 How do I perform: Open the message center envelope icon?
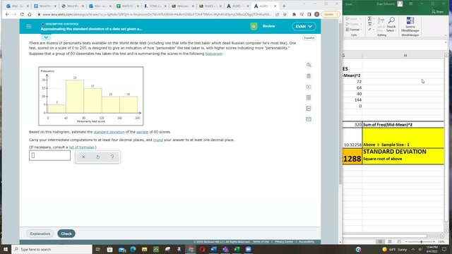[x=309, y=119]
